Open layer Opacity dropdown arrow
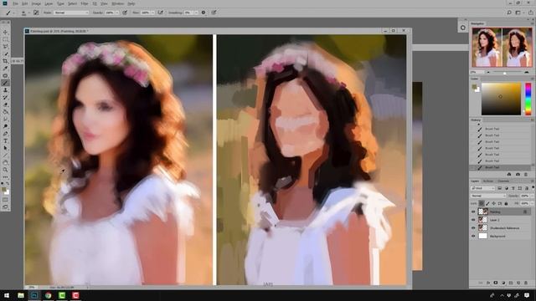This screenshot has height=301, width=536. 532,196
